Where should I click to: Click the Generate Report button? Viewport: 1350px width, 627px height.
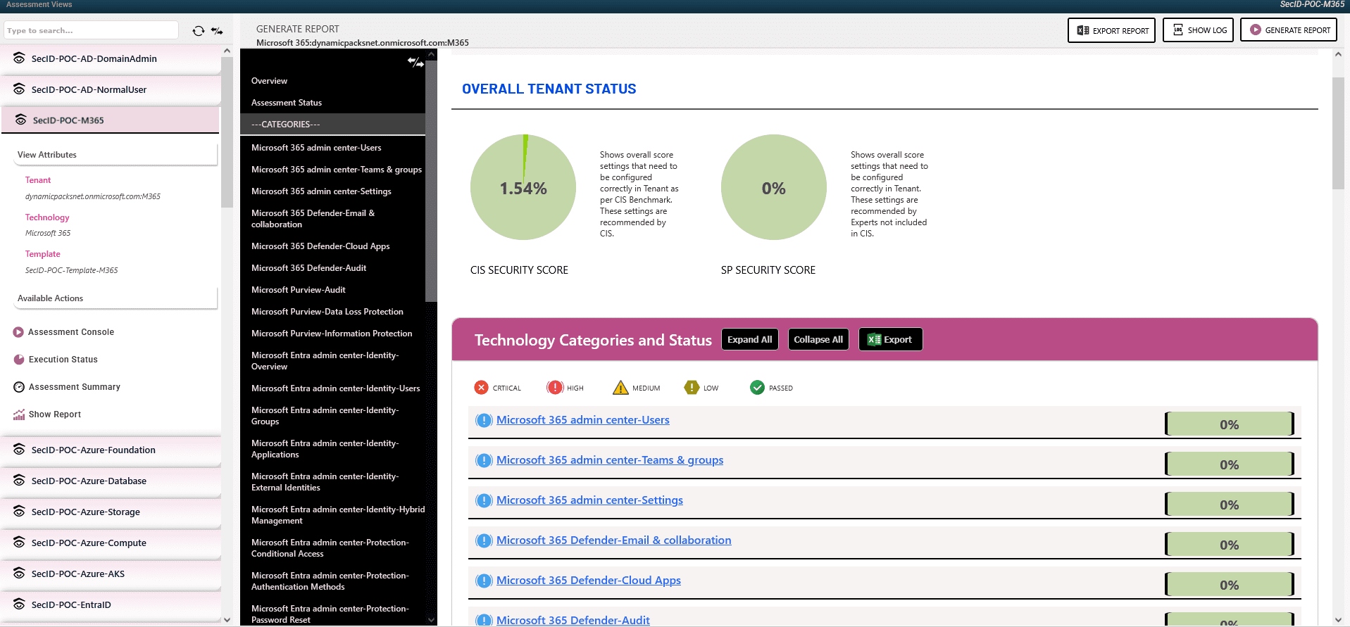(1288, 30)
